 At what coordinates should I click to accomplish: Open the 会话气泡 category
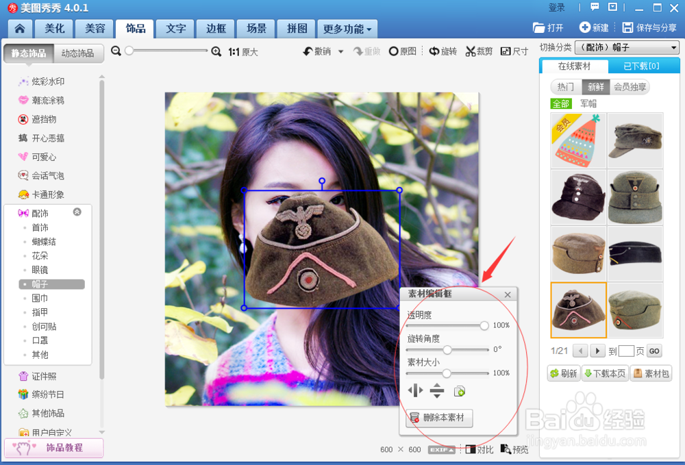pyautogui.click(x=42, y=175)
